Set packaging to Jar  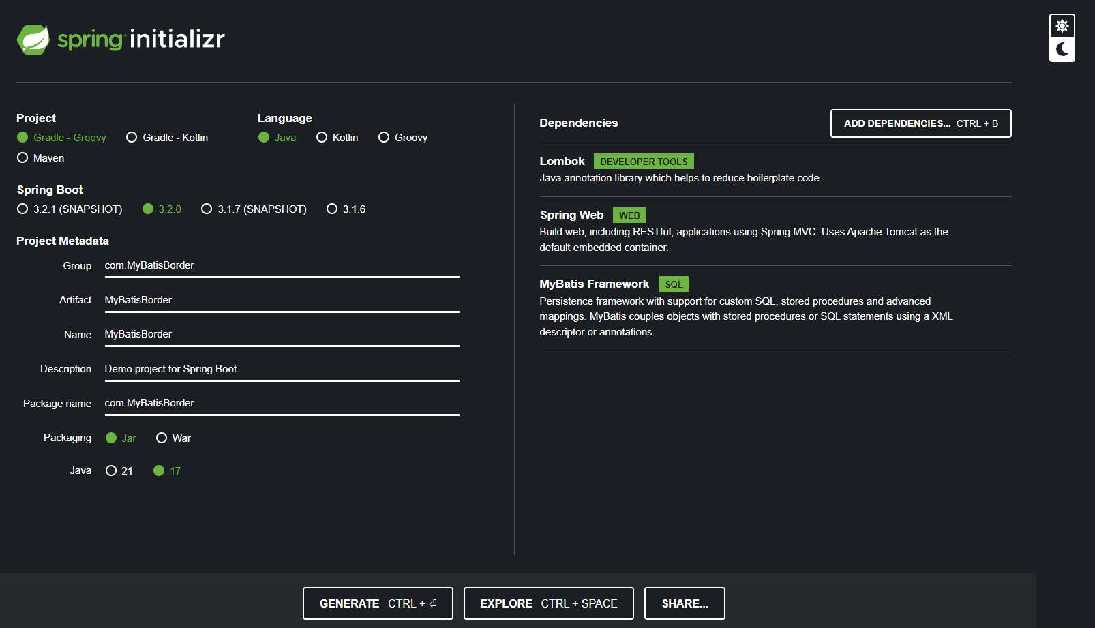click(121, 438)
